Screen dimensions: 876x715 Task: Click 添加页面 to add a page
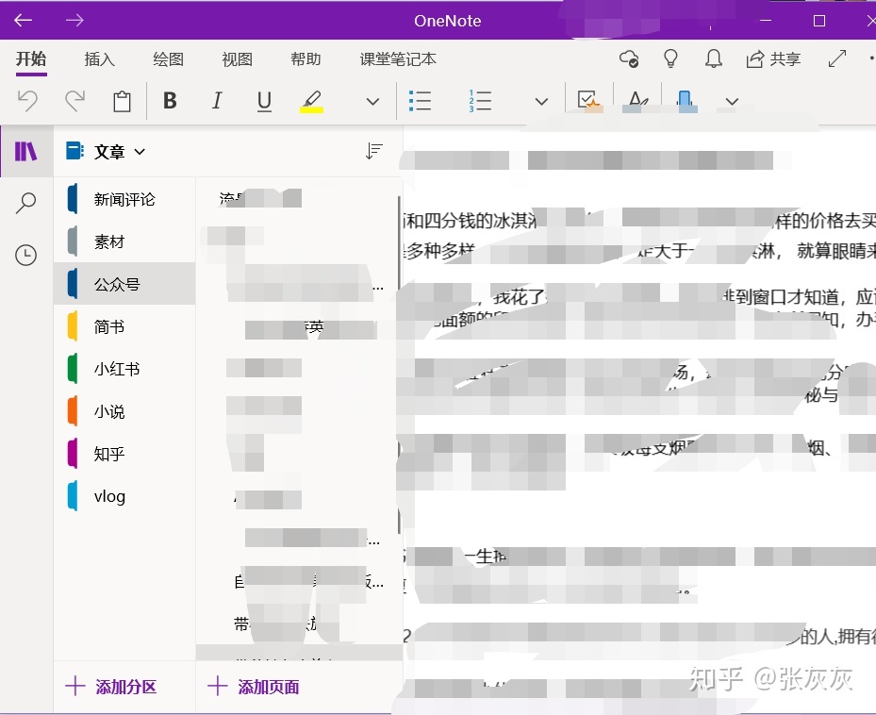[x=255, y=687]
